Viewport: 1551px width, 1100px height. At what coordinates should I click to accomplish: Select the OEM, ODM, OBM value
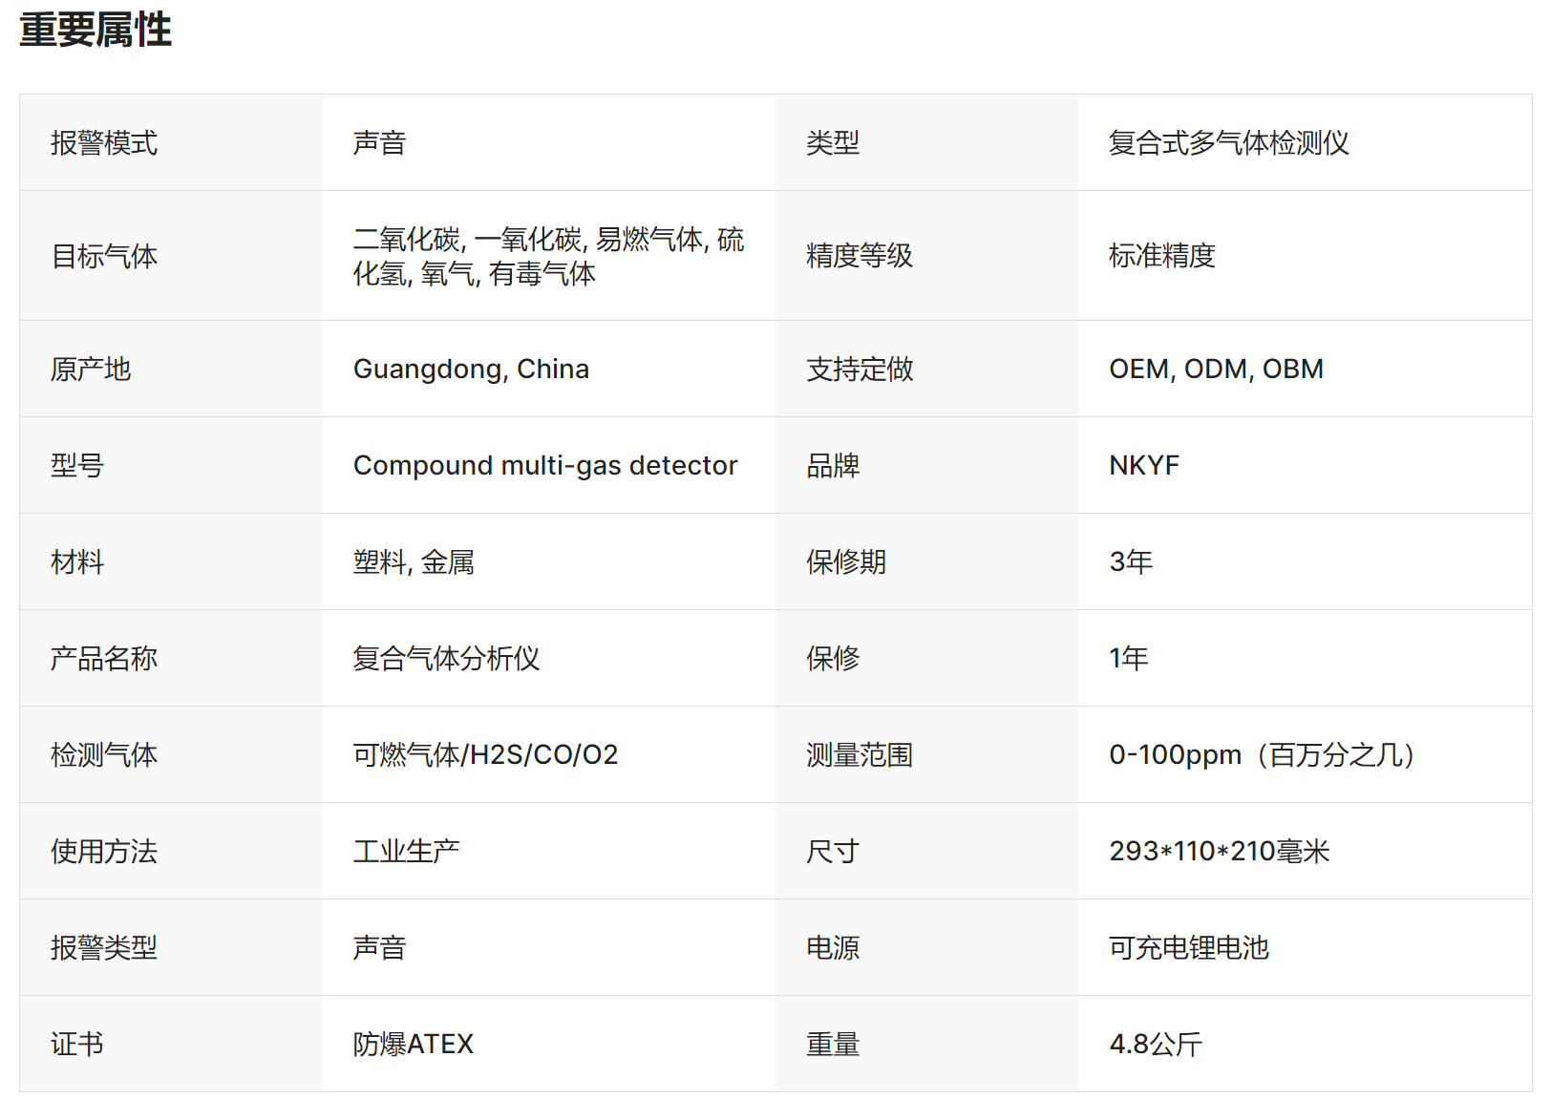pos(1216,370)
